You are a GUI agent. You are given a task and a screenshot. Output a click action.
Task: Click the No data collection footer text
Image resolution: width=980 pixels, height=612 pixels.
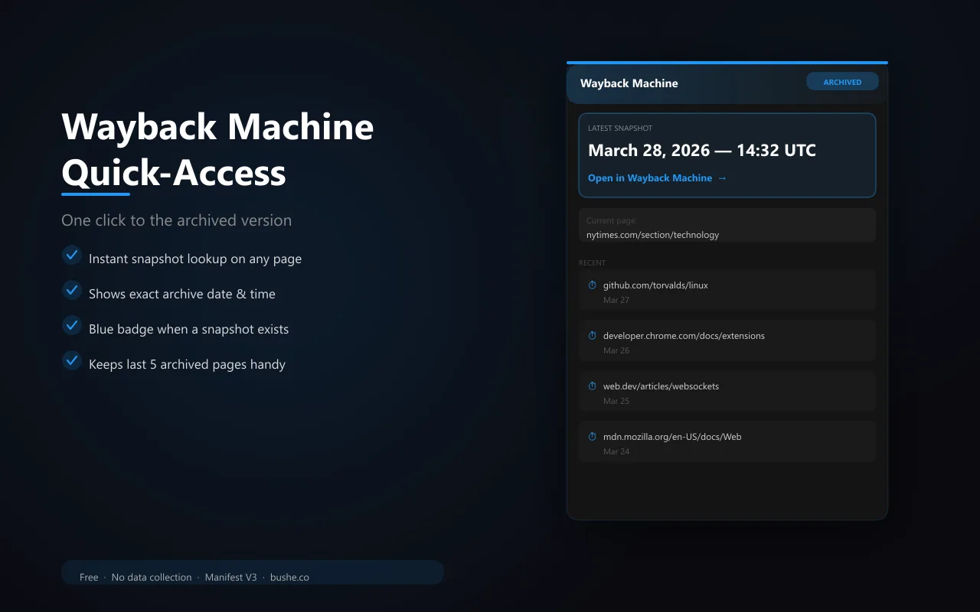152,578
